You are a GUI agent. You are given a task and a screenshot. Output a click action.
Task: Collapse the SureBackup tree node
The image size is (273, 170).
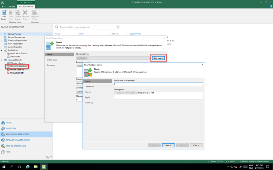tap(2, 50)
